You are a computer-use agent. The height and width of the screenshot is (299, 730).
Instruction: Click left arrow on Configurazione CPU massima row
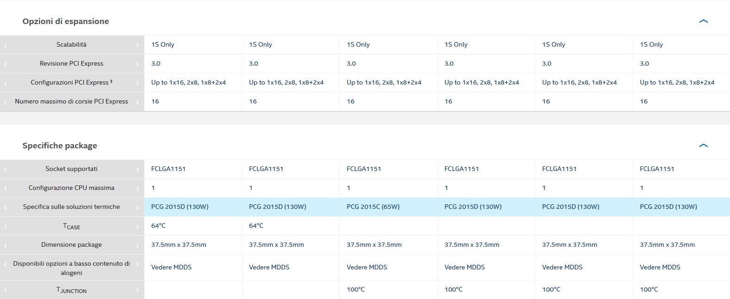click(x=6, y=189)
